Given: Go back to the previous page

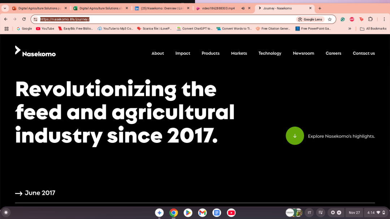Looking at the screenshot, I should (6, 19).
